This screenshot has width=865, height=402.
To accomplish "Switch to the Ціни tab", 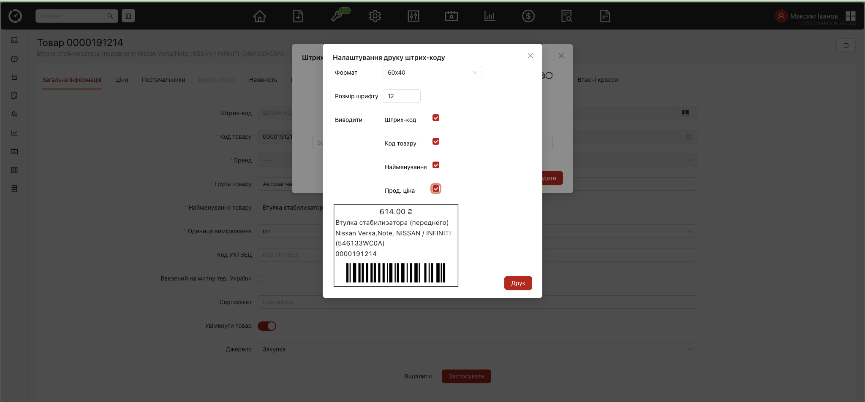I will coord(122,80).
